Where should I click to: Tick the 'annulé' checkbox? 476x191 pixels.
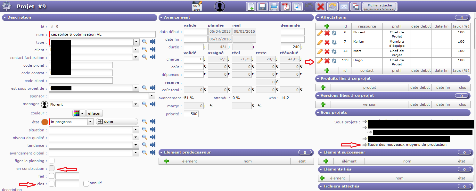[x=86, y=184]
